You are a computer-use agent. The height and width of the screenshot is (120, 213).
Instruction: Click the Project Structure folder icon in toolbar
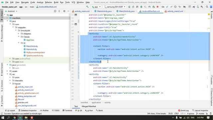tap(184, 7)
